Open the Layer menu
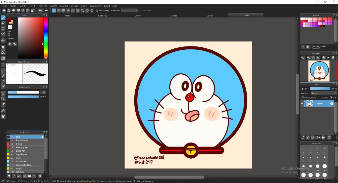The image size is (338, 183). coord(22,6)
